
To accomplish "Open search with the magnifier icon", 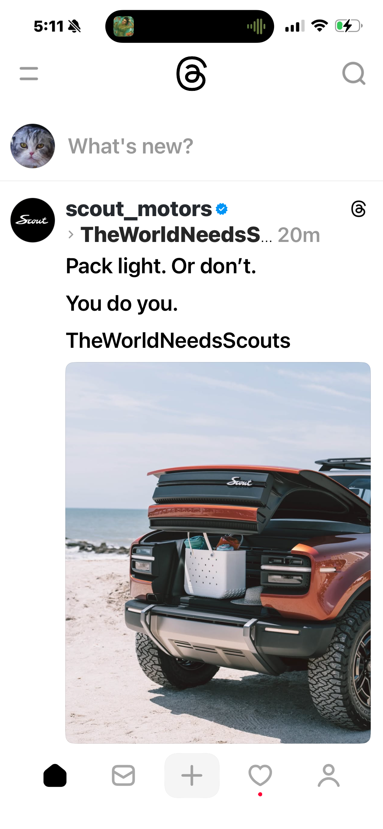I will tap(354, 73).
